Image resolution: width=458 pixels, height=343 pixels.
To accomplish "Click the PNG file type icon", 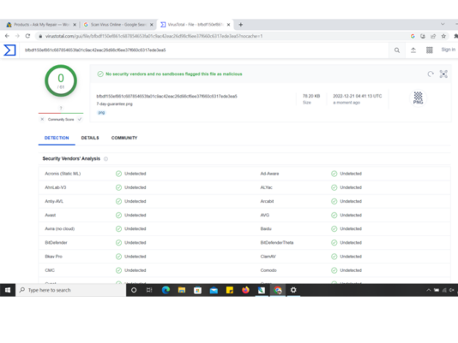I will 418,98.
